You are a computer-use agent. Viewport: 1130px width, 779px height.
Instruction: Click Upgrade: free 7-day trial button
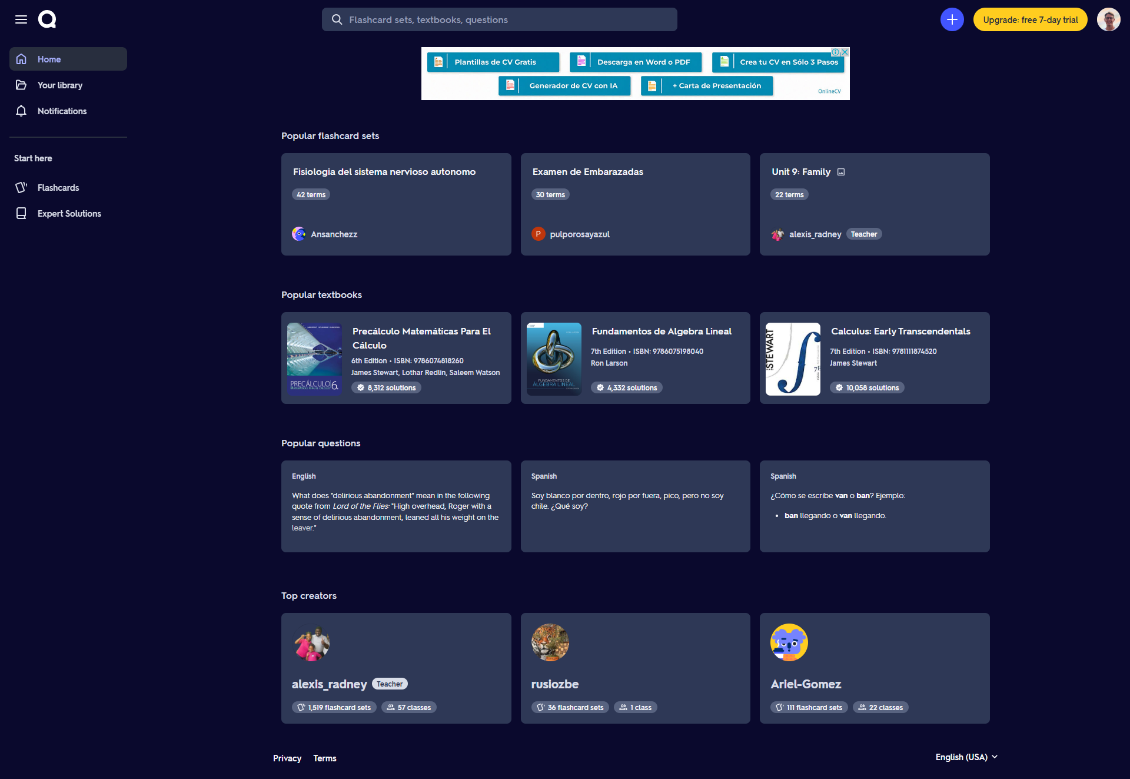[1030, 19]
